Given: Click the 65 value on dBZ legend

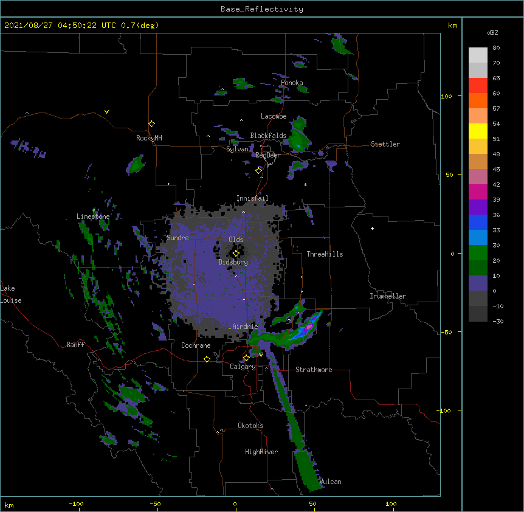Looking at the screenshot, I should (x=496, y=78).
